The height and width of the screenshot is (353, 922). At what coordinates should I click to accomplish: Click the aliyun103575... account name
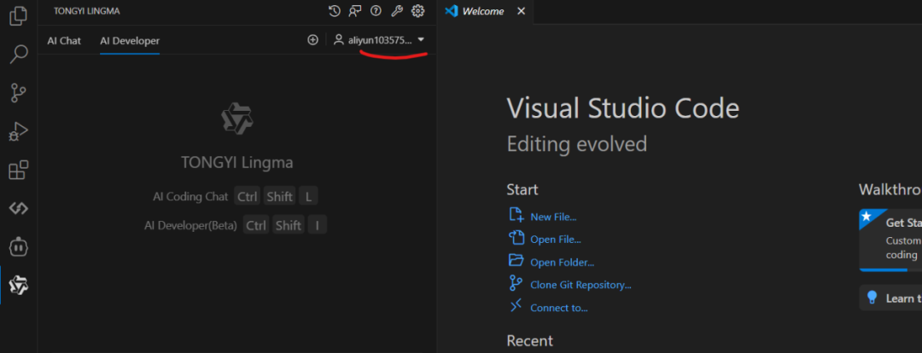[380, 41]
